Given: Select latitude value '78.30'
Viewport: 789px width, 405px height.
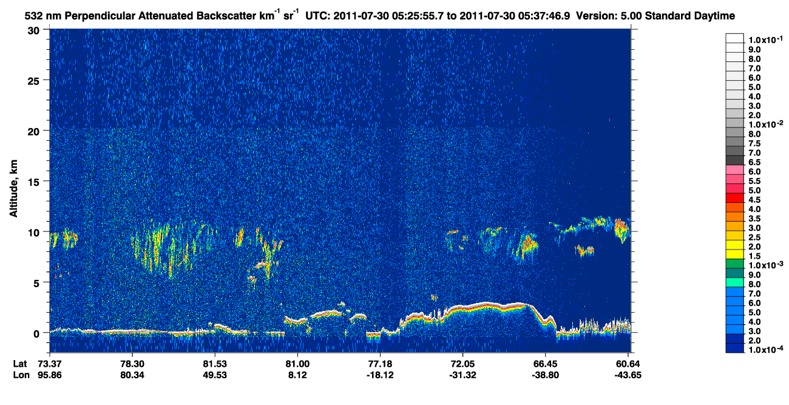Looking at the screenshot, I should coord(132,363).
